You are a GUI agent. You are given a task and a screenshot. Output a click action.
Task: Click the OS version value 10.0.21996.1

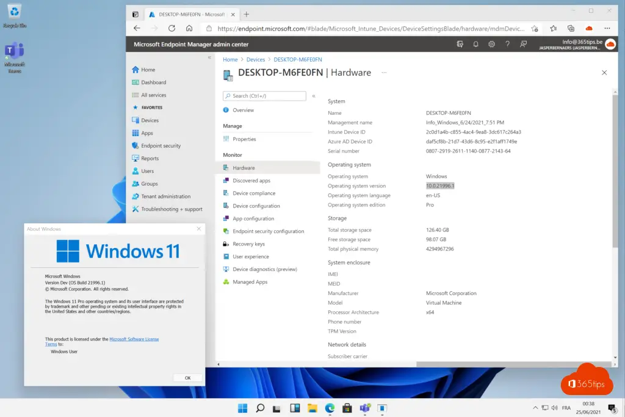click(440, 186)
